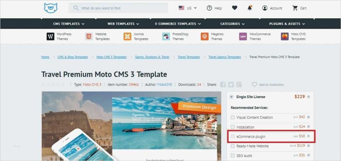Click the MotoCMS author link

coord(165,84)
